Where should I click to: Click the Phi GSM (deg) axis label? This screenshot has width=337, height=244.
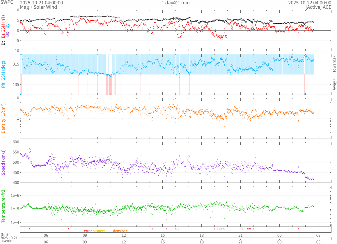pos(3,75)
